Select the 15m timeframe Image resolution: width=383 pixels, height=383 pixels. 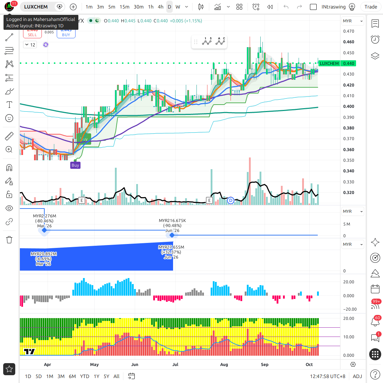pos(124,7)
